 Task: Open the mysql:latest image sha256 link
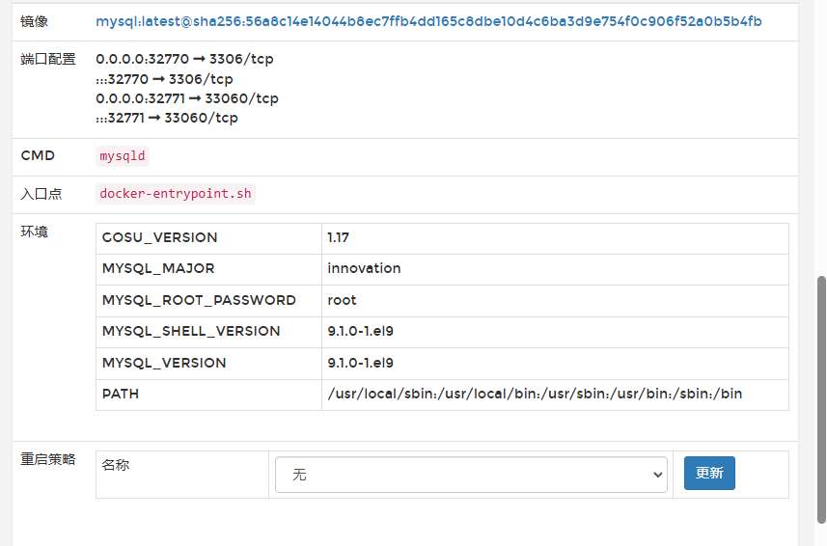tap(427, 21)
